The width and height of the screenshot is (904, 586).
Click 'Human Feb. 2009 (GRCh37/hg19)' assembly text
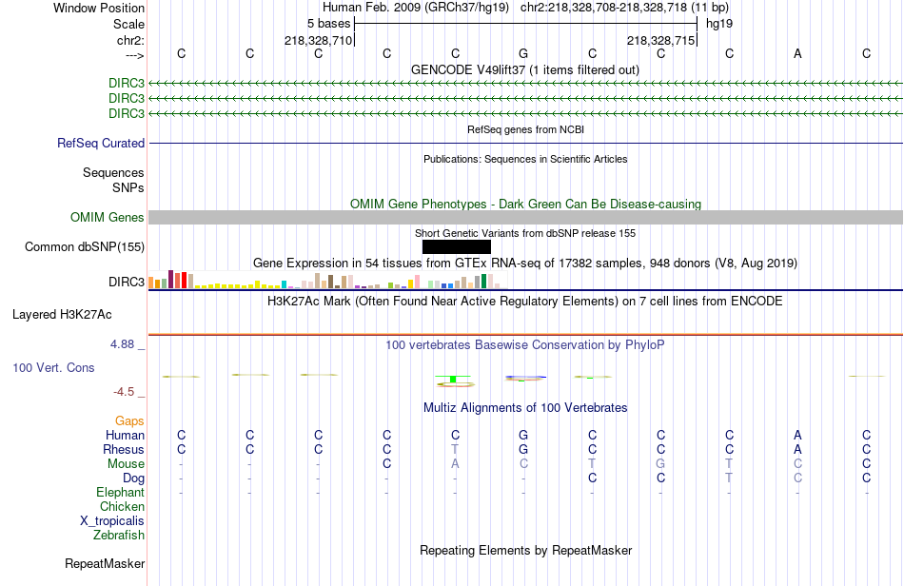click(x=416, y=8)
